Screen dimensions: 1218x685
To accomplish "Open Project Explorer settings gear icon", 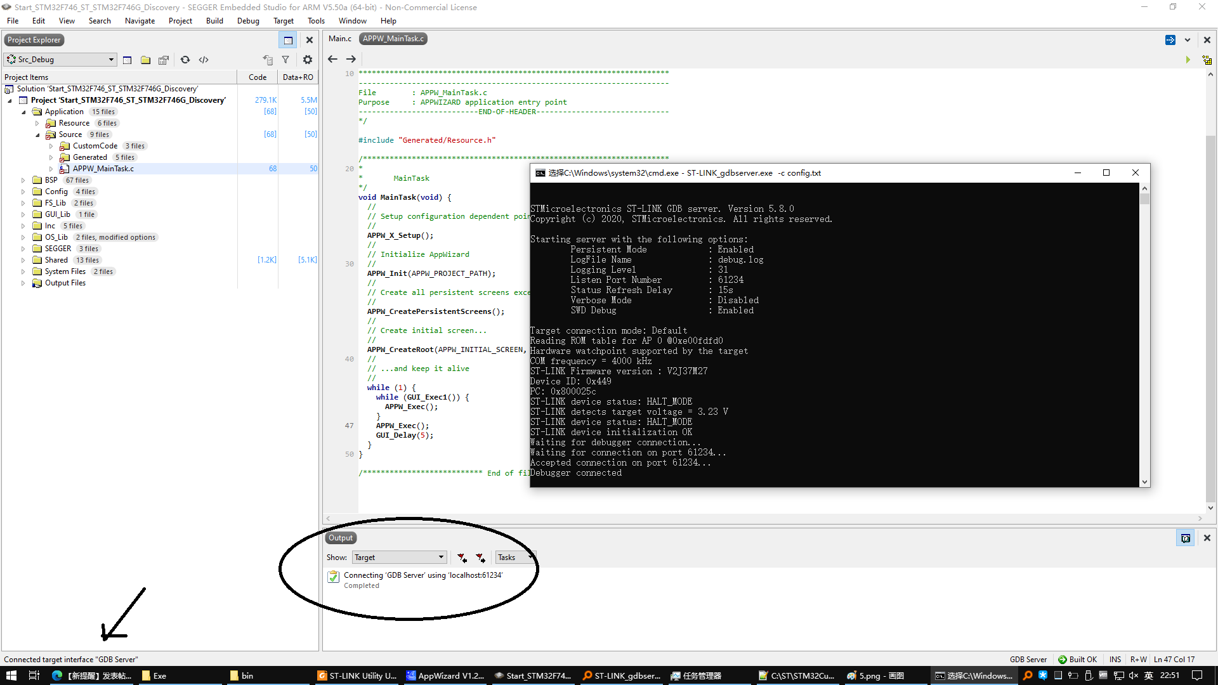I will click(x=308, y=60).
